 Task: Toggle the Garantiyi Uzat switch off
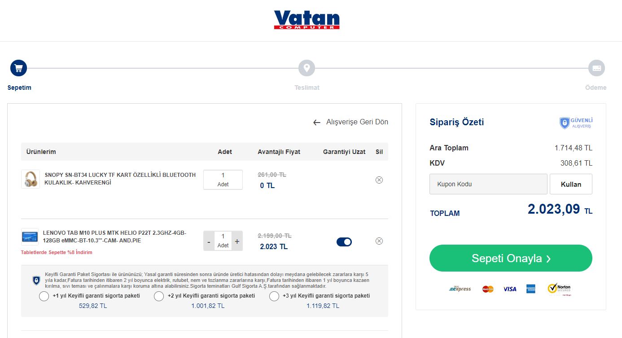click(344, 242)
